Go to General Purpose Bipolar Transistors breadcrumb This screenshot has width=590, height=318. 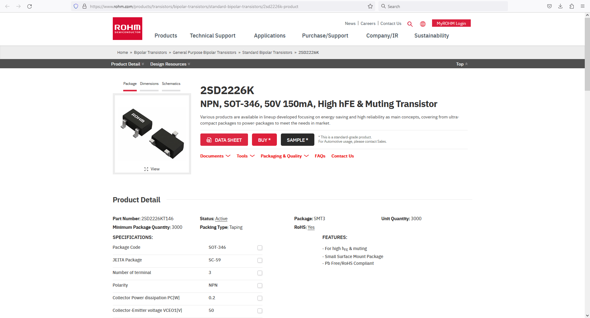[204, 53]
